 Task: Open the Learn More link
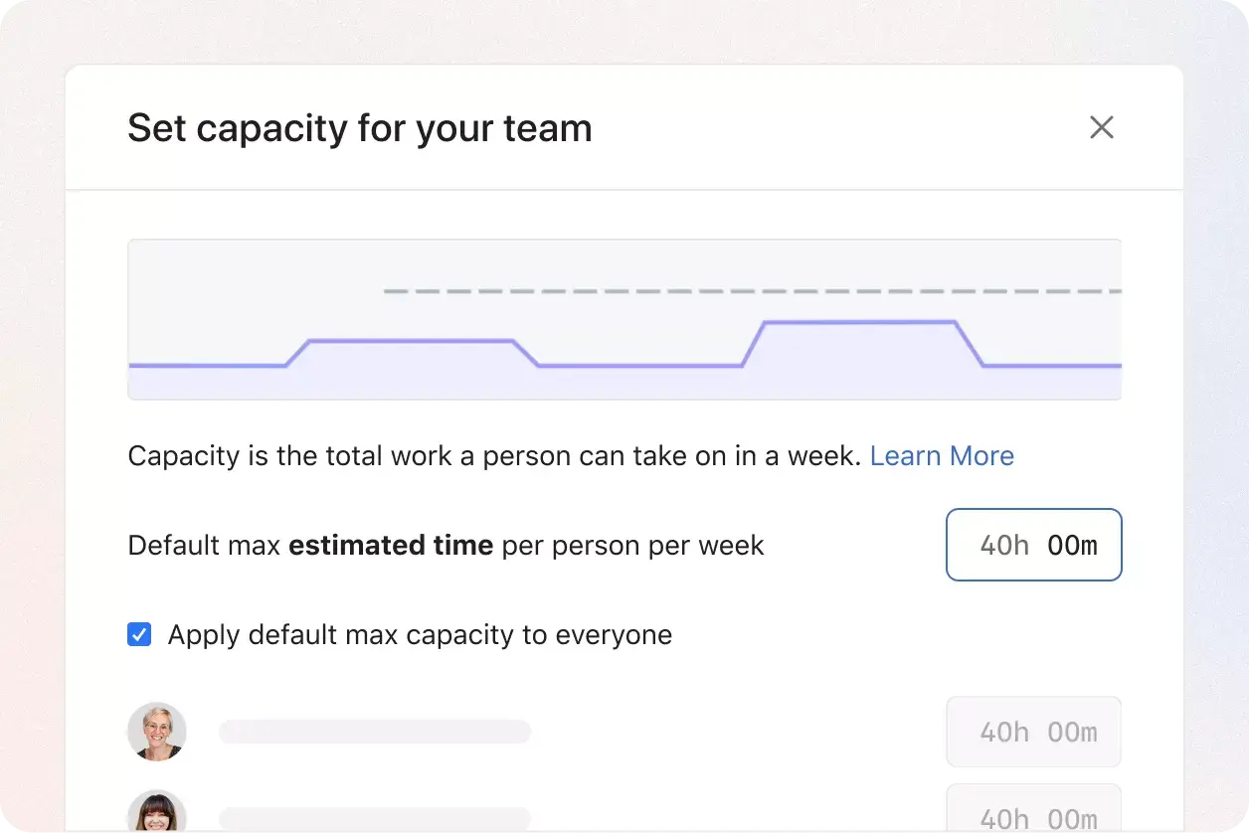click(x=942, y=455)
